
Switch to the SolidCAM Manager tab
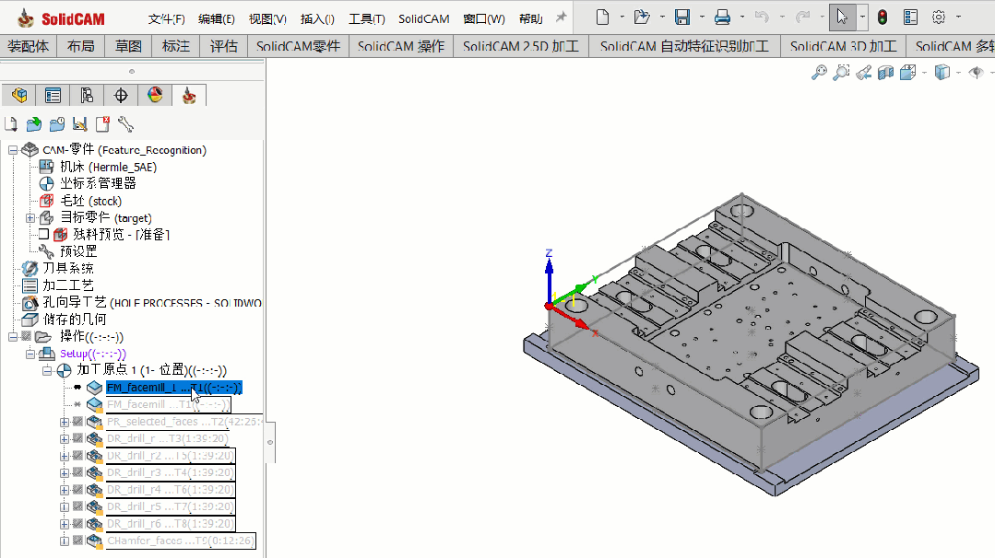189,96
